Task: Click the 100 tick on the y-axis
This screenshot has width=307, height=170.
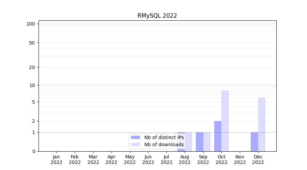Action: pyautogui.click(x=31, y=24)
